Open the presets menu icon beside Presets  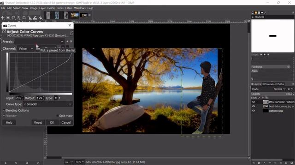coord(71,41)
